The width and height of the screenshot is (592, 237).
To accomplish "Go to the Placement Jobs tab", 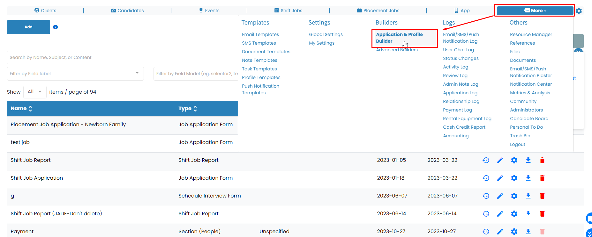I will (378, 11).
